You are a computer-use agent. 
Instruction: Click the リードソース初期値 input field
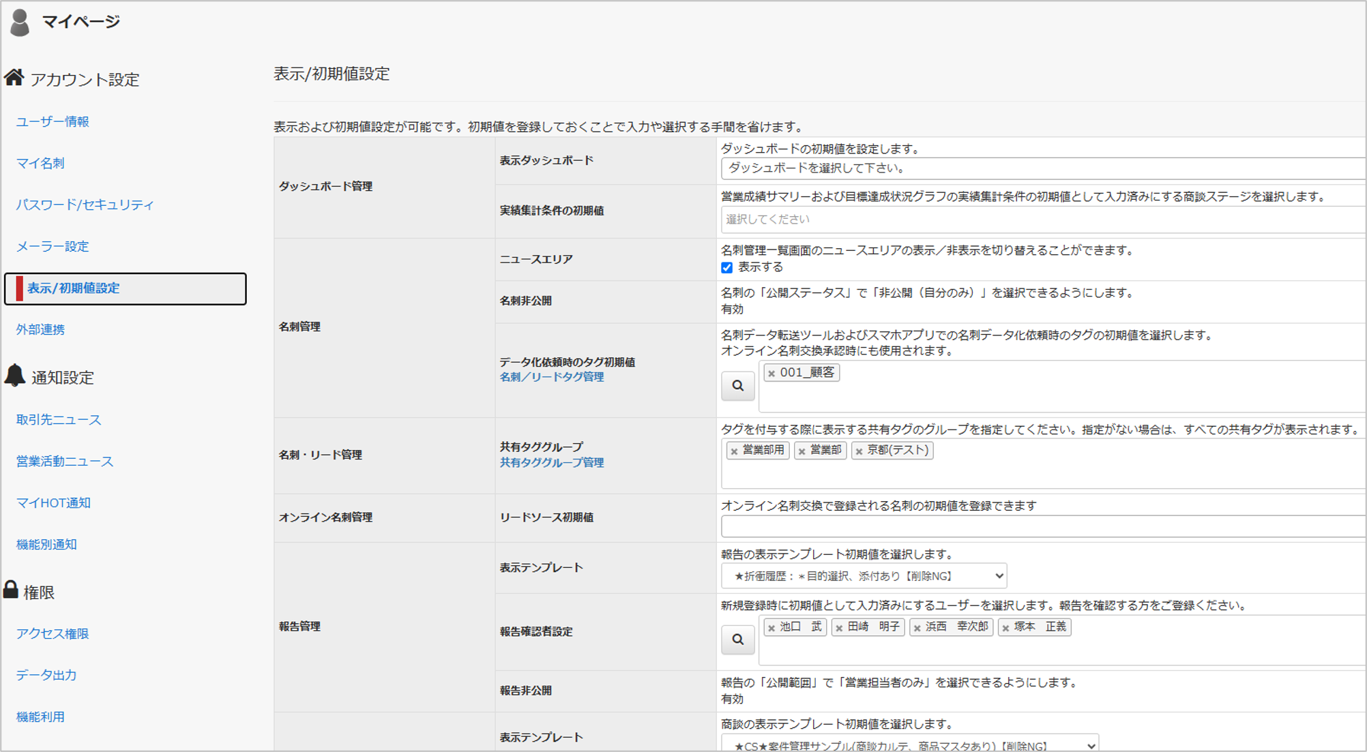click(x=1043, y=526)
